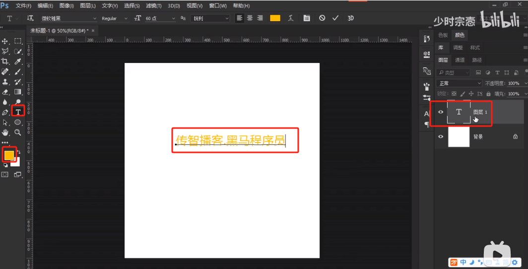Switch to the 通道 tab

[460, 60]
